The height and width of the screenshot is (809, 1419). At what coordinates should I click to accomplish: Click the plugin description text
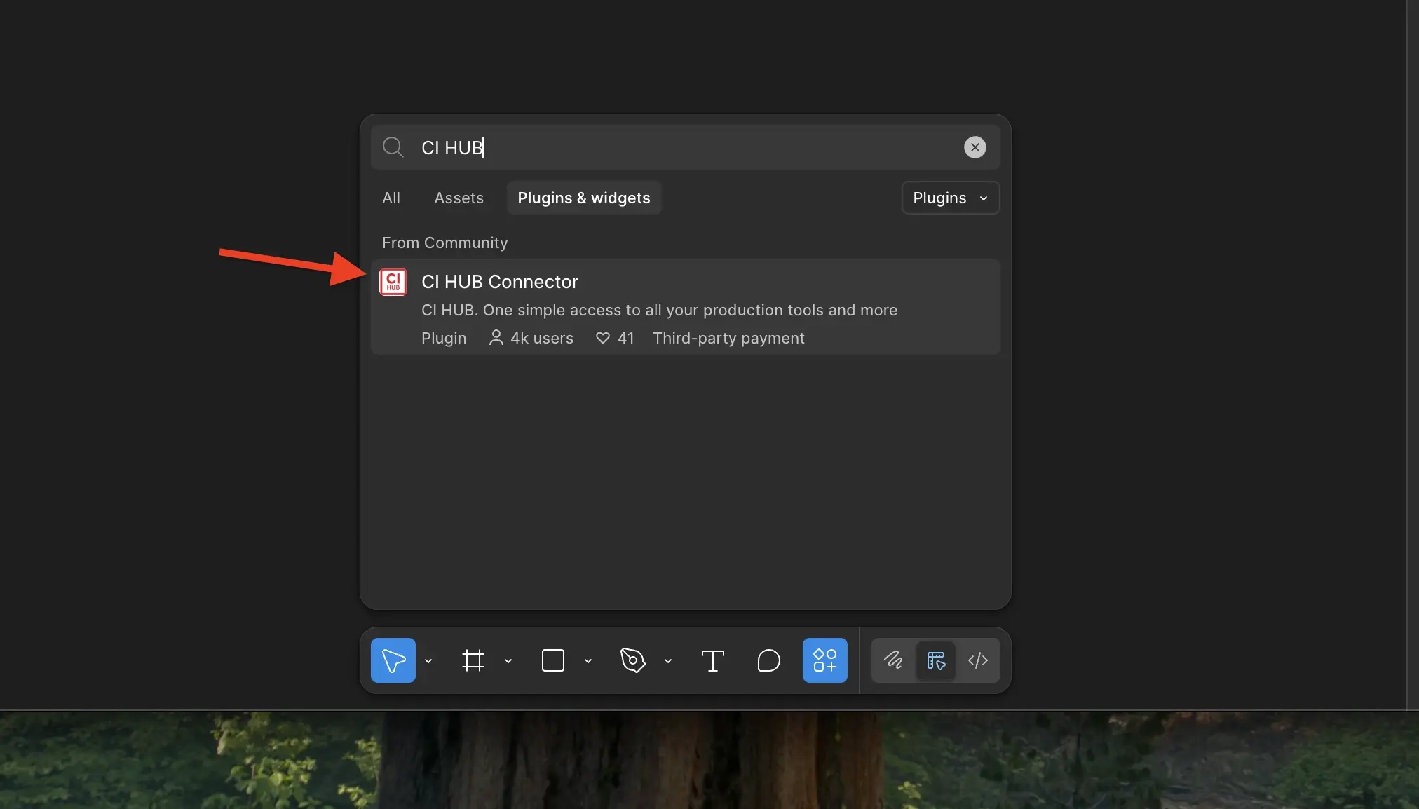tap(659, 310)
